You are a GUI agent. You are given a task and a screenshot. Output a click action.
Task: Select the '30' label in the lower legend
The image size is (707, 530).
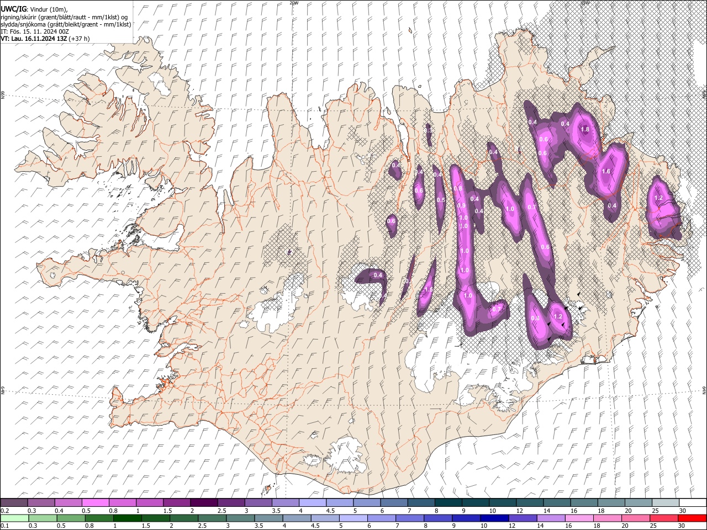683,526
